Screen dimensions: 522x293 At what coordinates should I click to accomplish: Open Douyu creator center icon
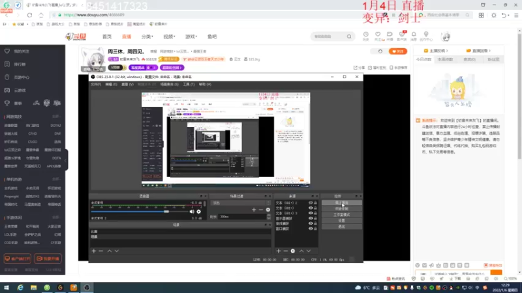click(426, 36)
